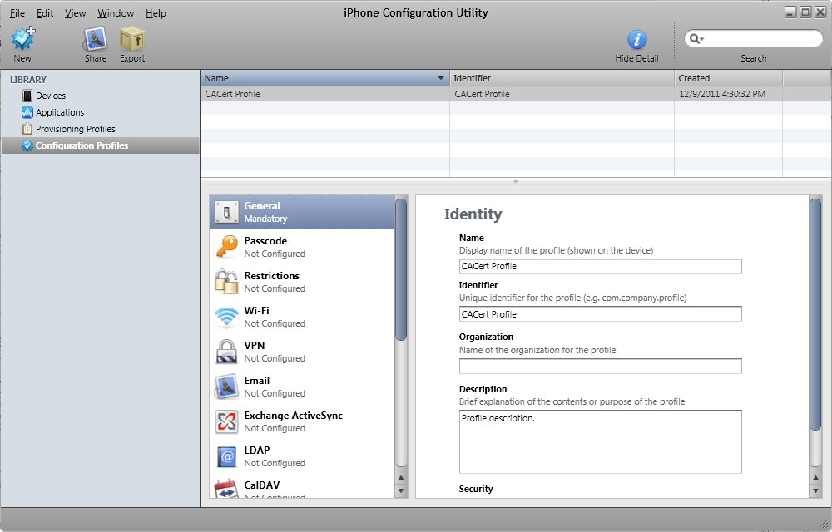The height and width of the screenshot is (532, 832).
Task: Click the Organization text field
Action: [600, 367]
